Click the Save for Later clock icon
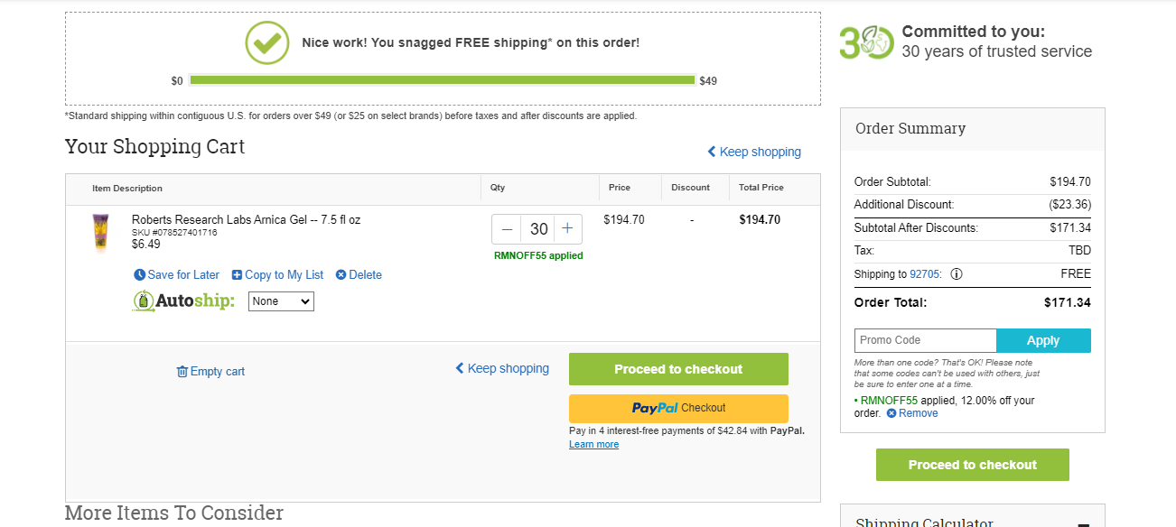Viewport: 1176px width, 527px height. (139, 275)
